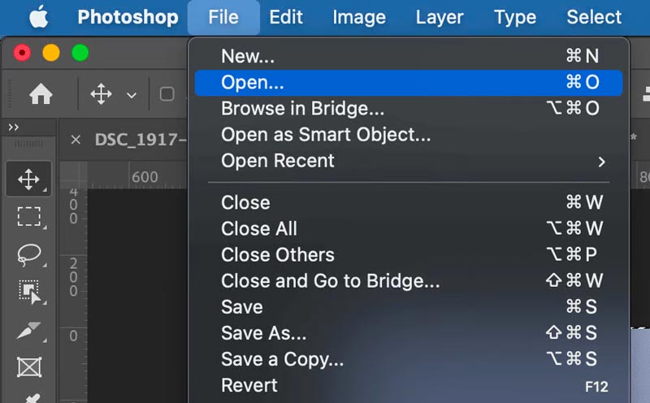Choose Open... from the File menu

[x=409, y=83]
